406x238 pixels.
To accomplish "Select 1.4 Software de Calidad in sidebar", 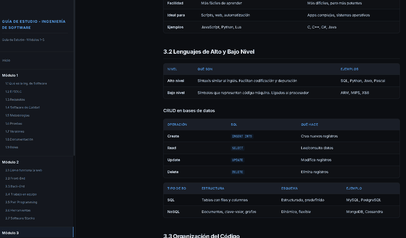I will point(22,107).
